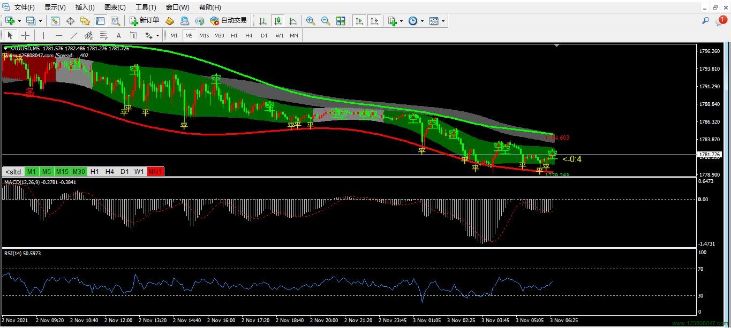731x328 pixels.
Task: Click the green M30 chart panel button
Action: click(79, 172)
